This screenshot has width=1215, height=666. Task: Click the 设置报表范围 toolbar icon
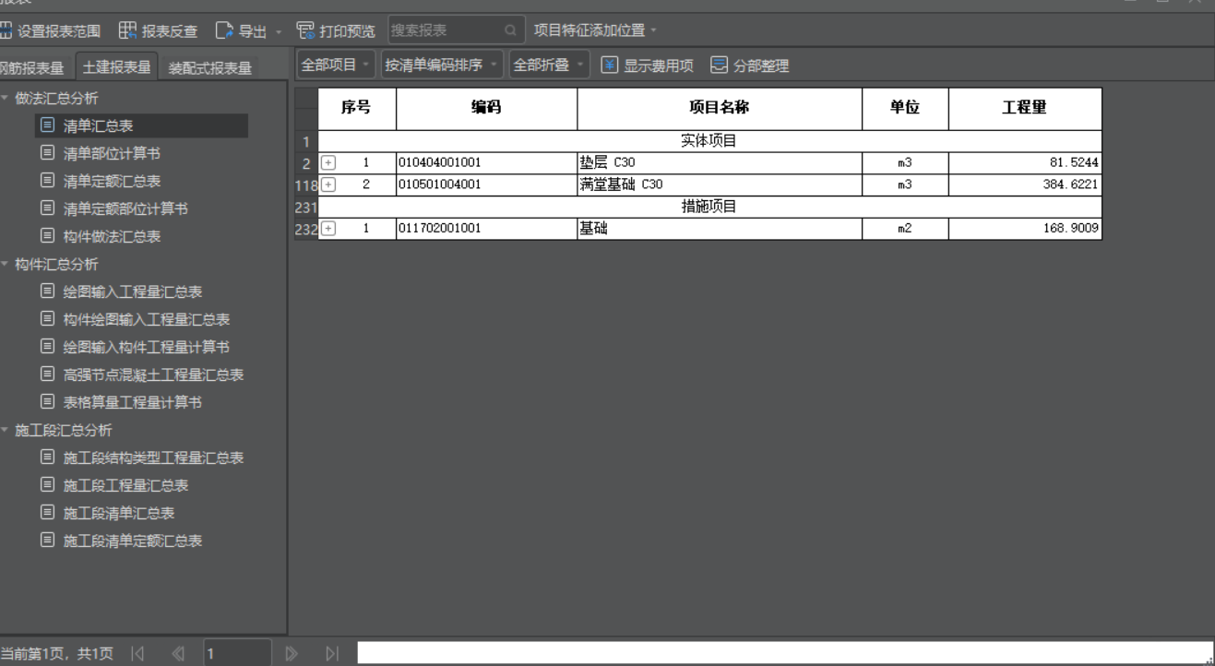6,31
